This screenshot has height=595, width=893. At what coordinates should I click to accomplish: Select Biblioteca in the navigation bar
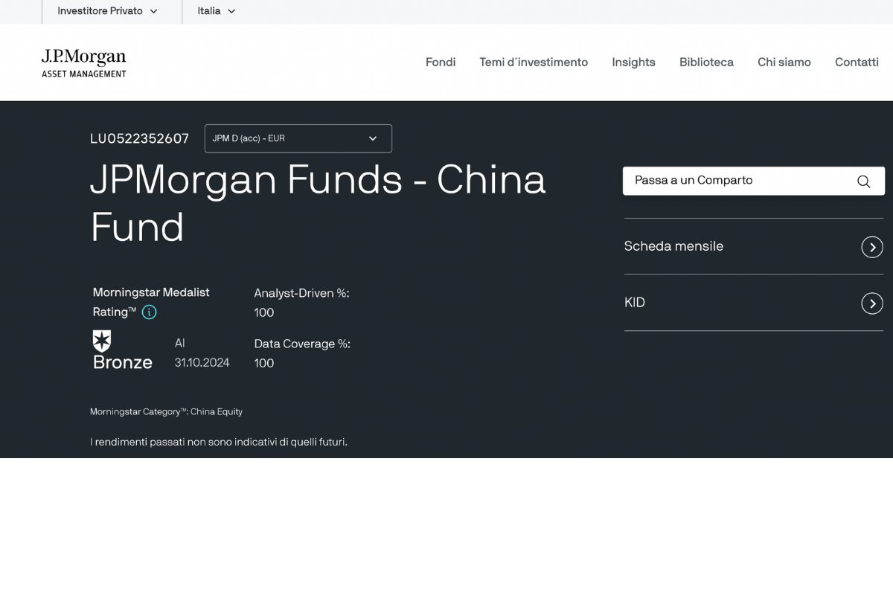706,62
